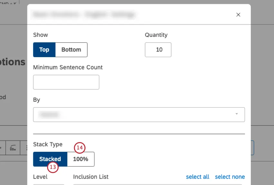Open the Level dropdown below its label
This screenshot has width=274, height=185.
click(48, 184)
